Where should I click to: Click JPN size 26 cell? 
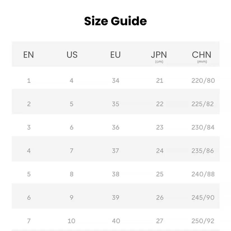pos(160,198)
